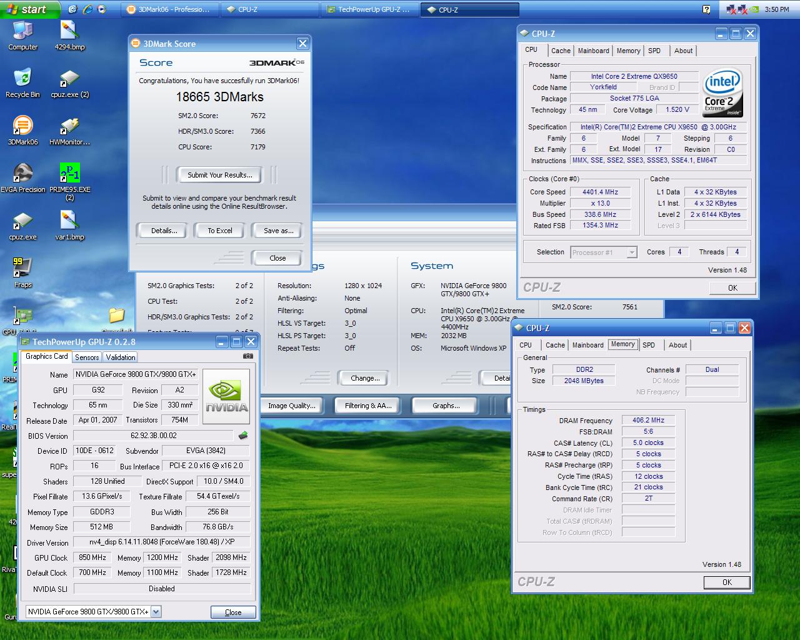Open About tab in top CPU-Z window
The width and height of the screenshot is (800, 640).
(x=683, y=51)
